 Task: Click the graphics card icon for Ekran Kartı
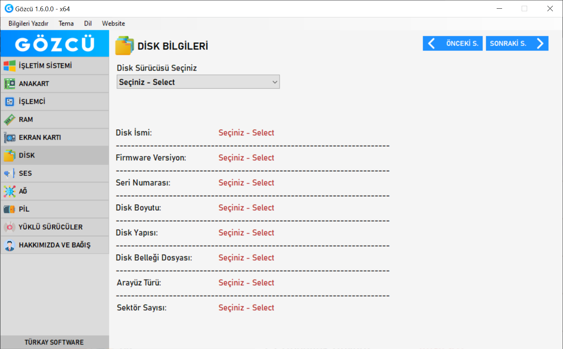coord(9,138)
